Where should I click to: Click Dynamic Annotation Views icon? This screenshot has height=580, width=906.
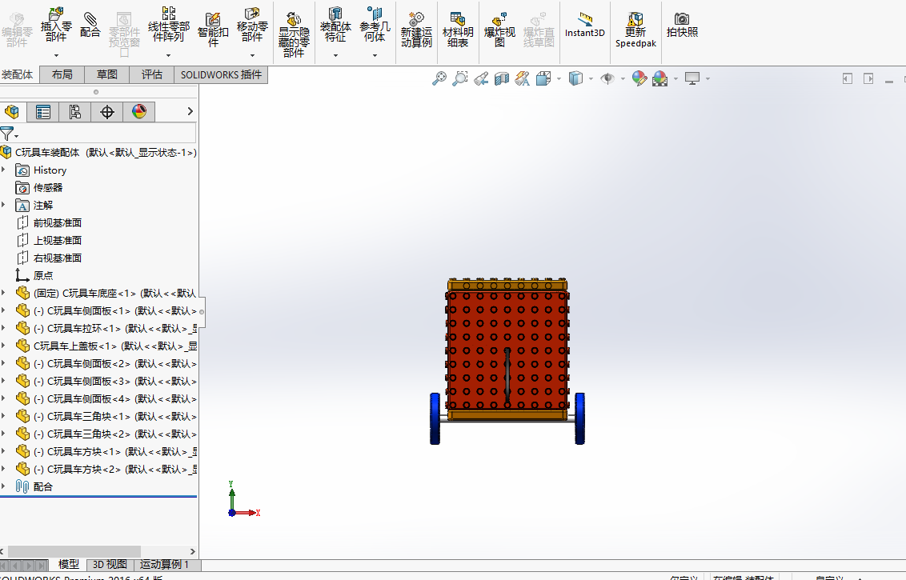click(x=523, y=78)
